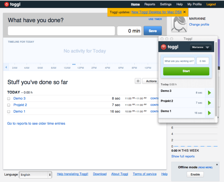This screenshot has width=224, height=182.
Task: Expand the Actions dropdown button
Action: tap(151, 81)
